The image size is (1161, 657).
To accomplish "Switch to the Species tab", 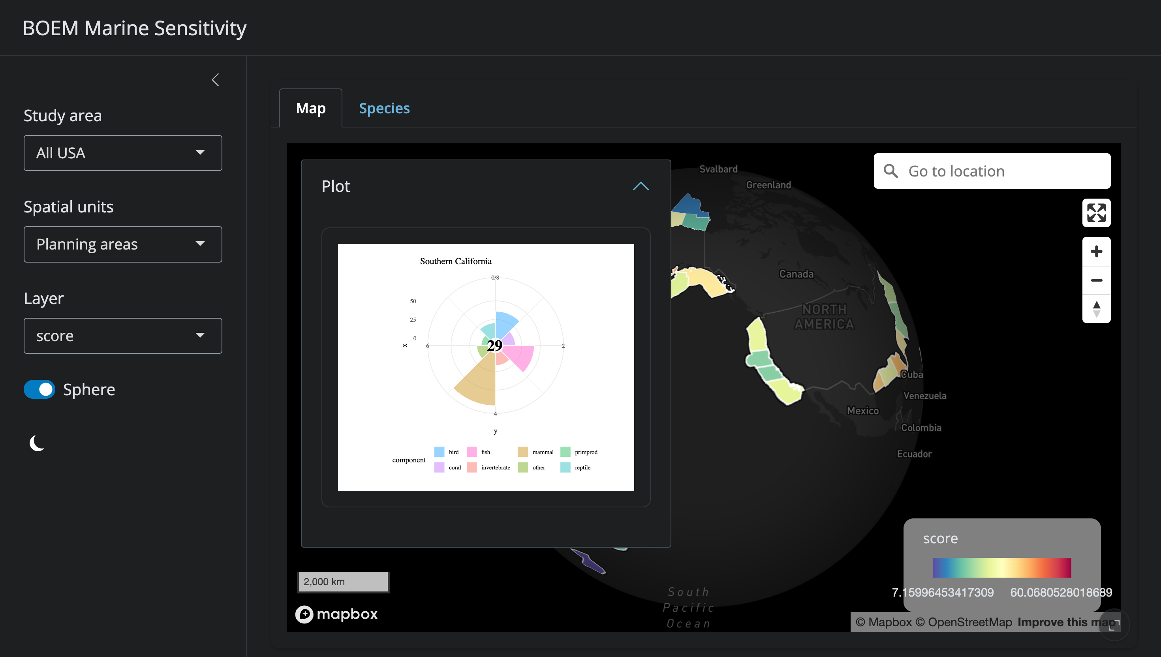I will (384, 108).
